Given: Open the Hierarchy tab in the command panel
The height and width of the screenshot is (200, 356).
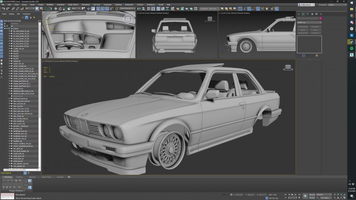Looking at the screenshot, I should [x=308, y=14].
